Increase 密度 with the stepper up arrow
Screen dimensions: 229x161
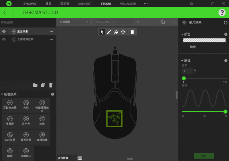pyautogui.click(x=195, y=70)
